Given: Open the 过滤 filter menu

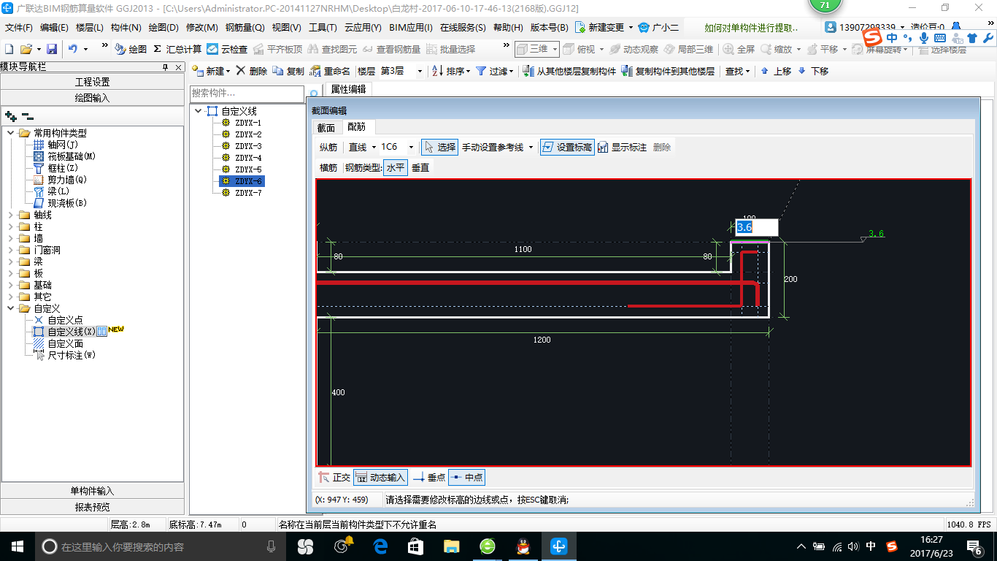Looking at the screenshot, I should (494, 71).
